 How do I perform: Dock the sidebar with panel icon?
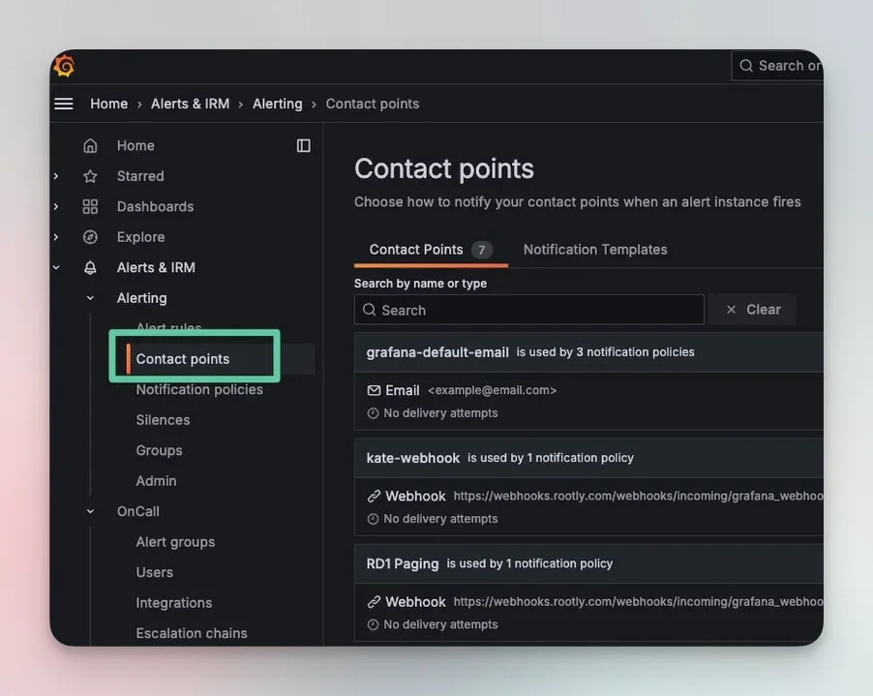(304, 146)
